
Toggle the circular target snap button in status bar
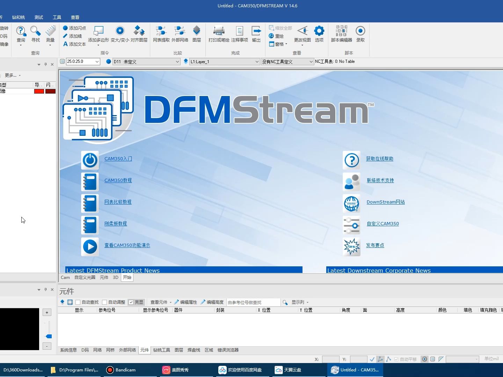[x=424, y=359]
